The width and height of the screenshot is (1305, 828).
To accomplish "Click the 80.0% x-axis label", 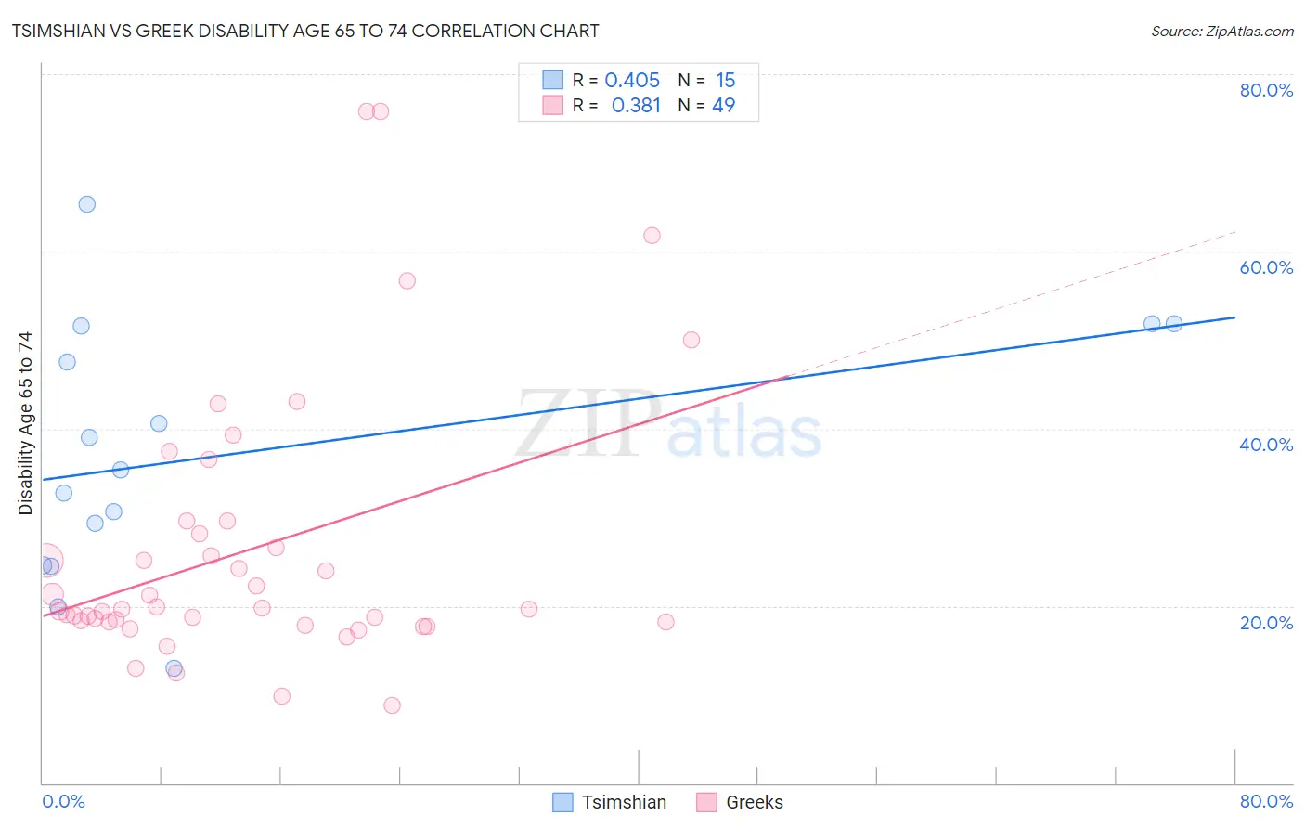I will pos(1266,801).
